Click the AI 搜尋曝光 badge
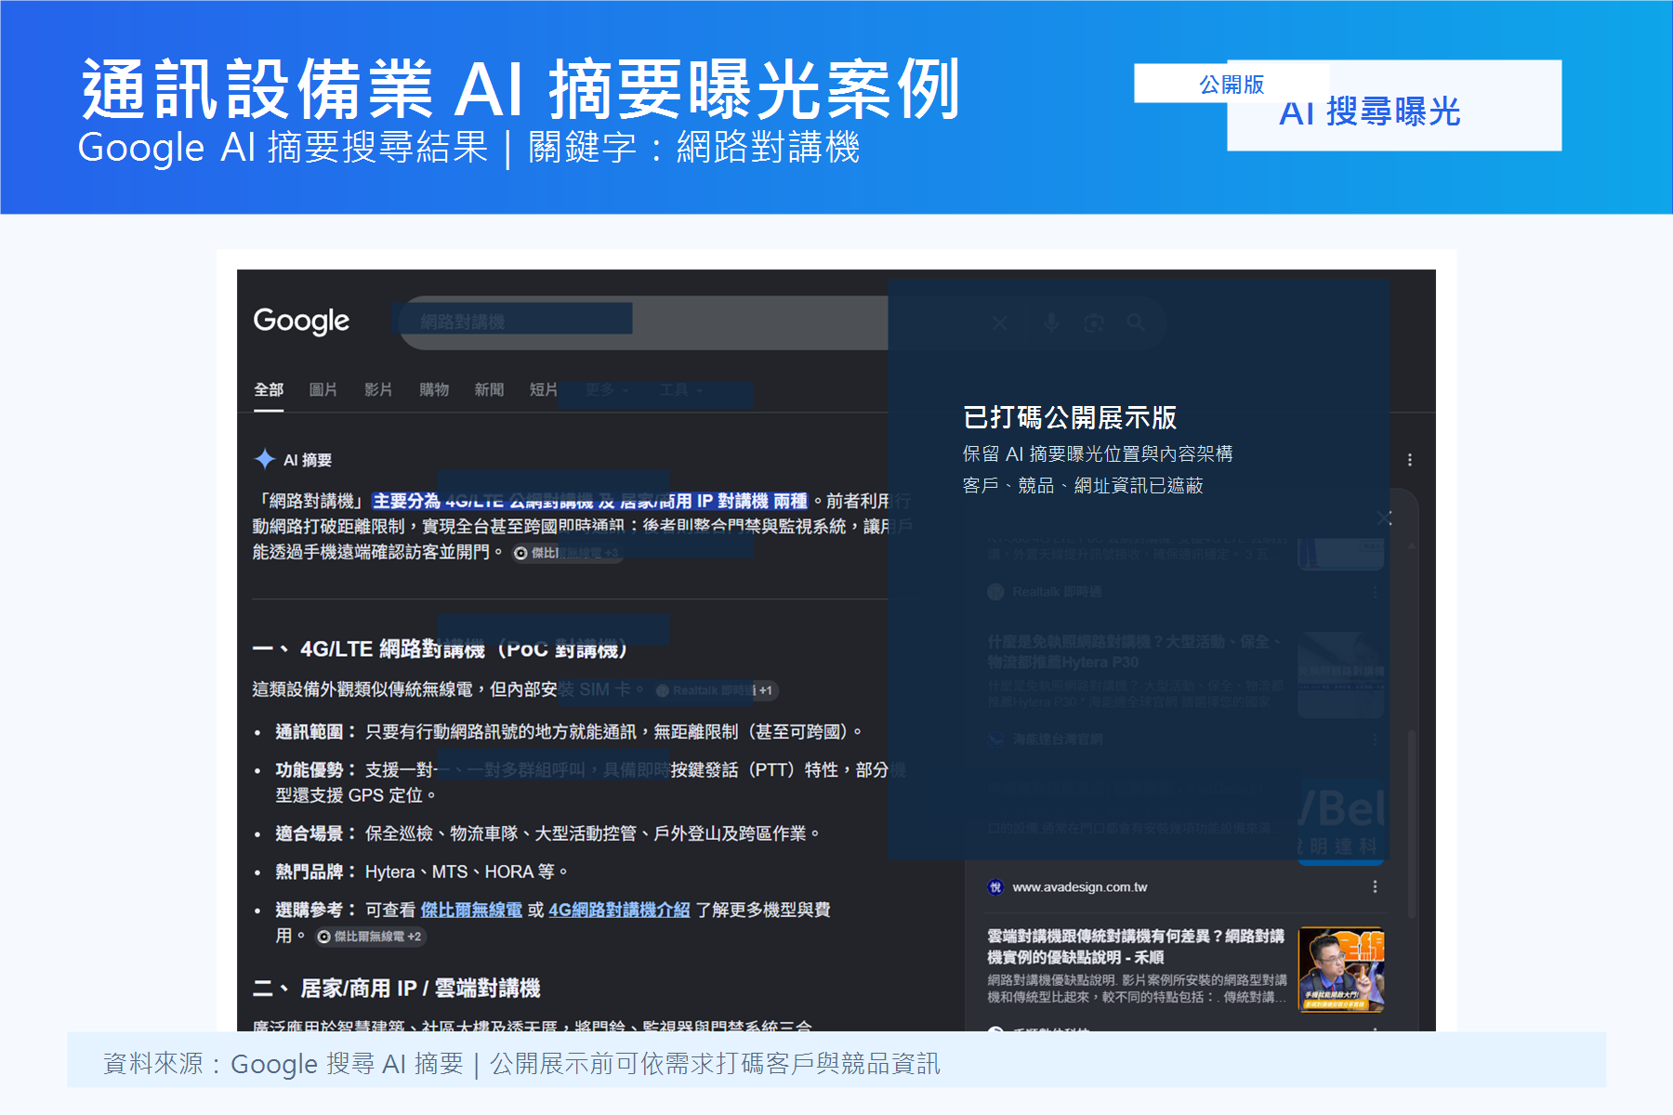This screenshot has width=1673, height=1115. [1394, 106]
